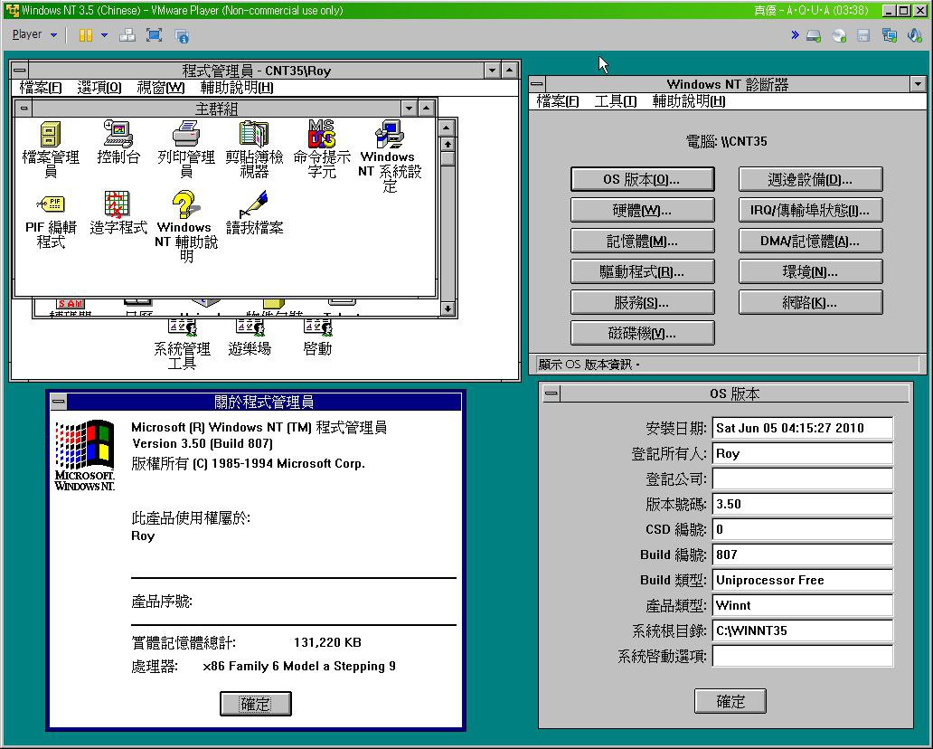Open 輔助說明 menu in Windows NT 診斷器
This screenshot has width=933, height=749.
(688, 101)
